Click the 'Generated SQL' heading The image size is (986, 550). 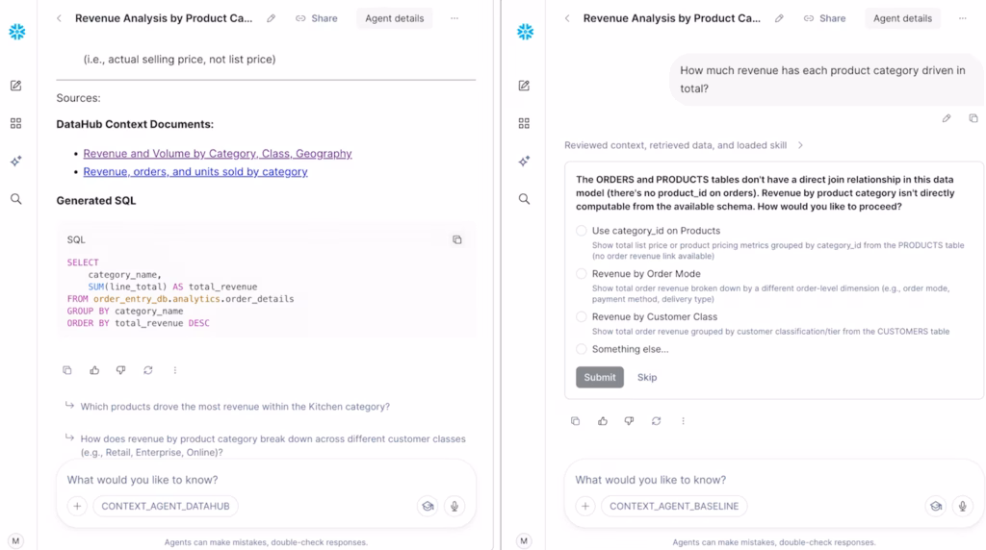[96, 200]
